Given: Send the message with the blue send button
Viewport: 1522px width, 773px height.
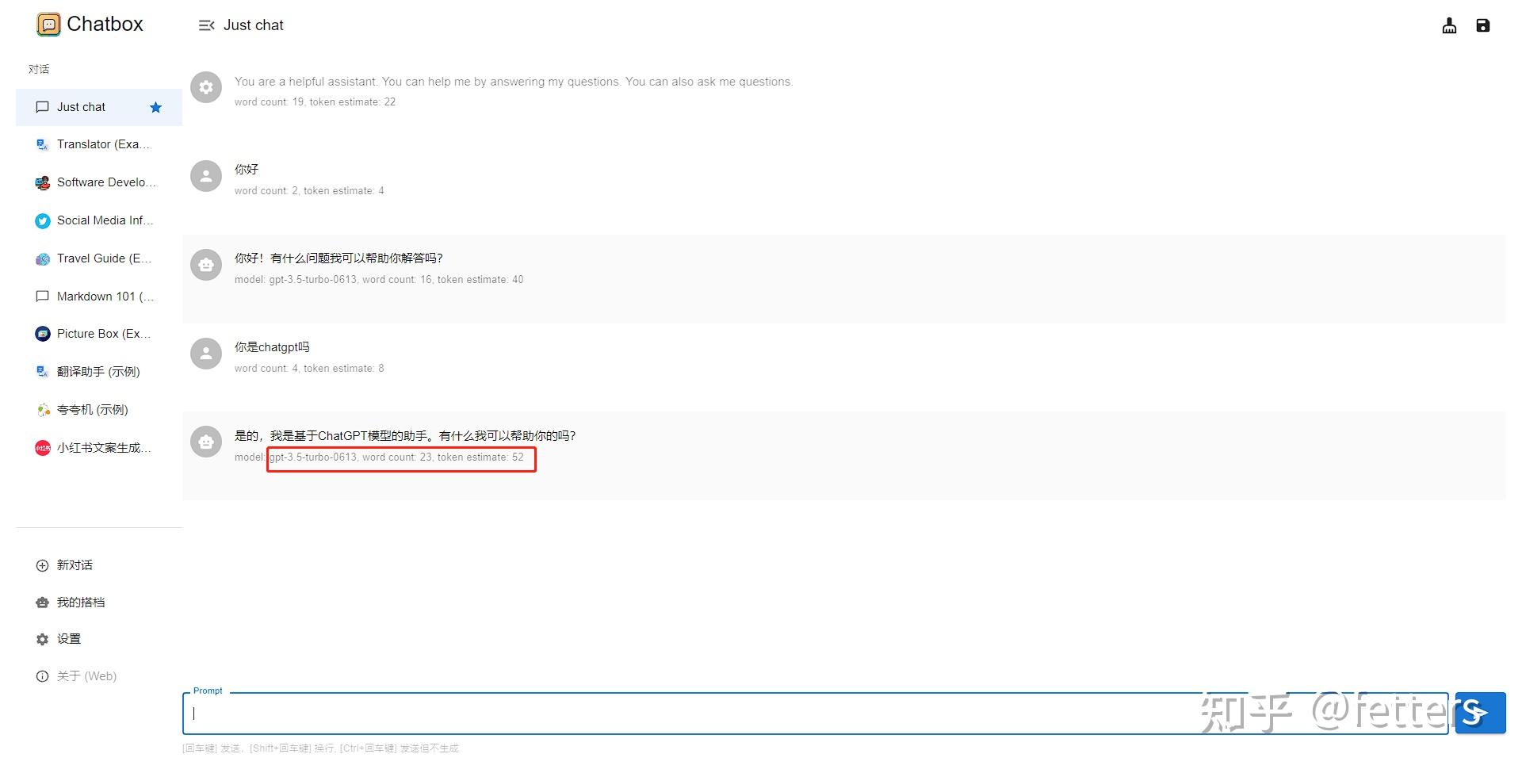Looking at the screenshot, I should [x=1480, y=713].
